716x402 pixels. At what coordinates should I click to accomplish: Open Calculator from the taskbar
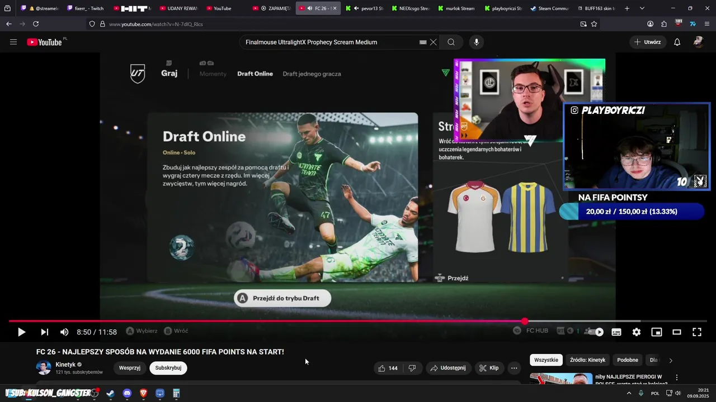[x=176, y=393]
